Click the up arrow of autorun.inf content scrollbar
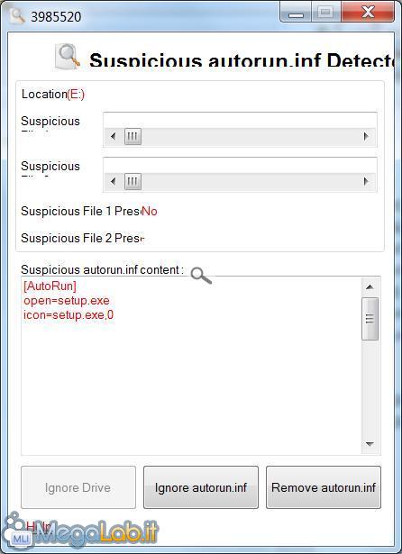Image resolution: width=402 pixels, height=554 pixels. 370,286
